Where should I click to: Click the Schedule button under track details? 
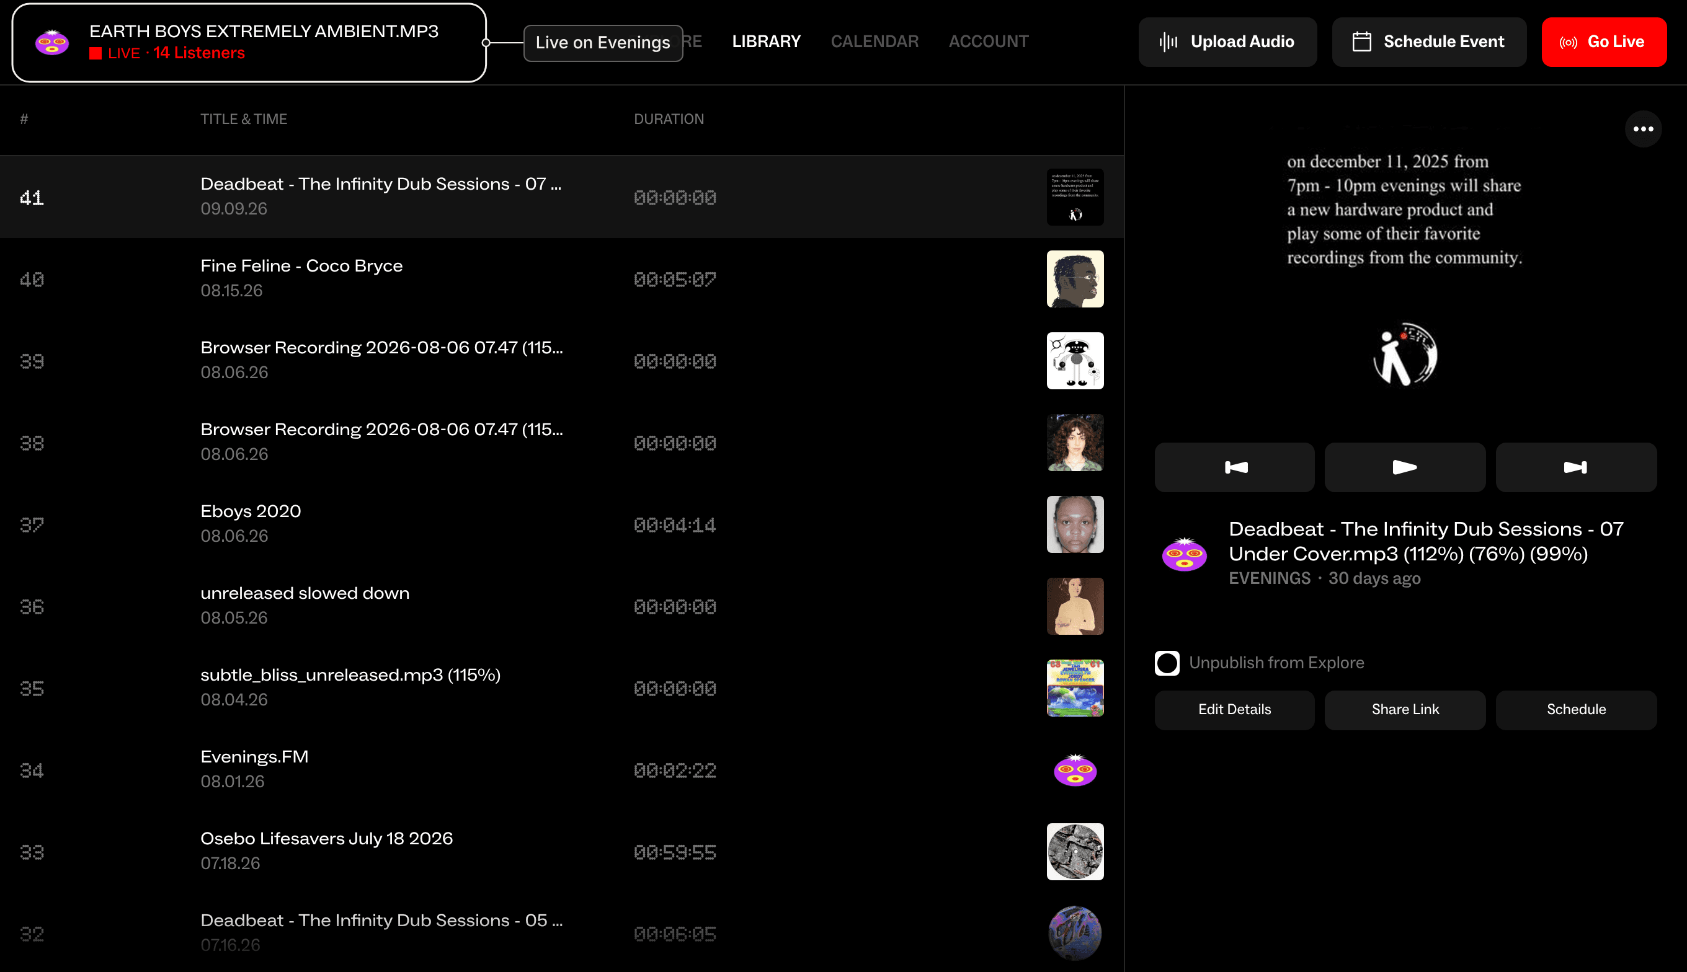[x=1576, y=710]
